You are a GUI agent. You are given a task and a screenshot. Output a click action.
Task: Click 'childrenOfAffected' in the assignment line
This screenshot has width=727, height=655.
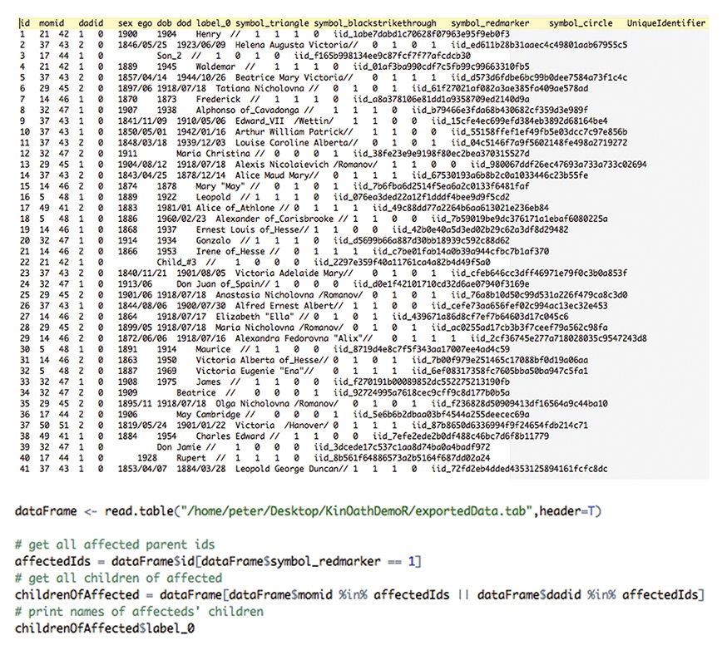pos(77,595)
